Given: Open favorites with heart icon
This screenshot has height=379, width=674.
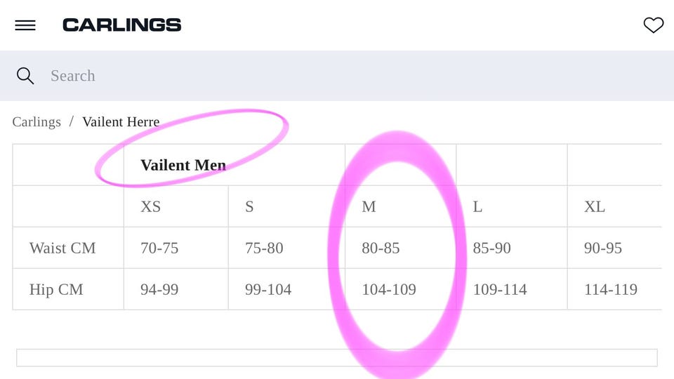Looking at the screenshot, I should coord(653,25).
